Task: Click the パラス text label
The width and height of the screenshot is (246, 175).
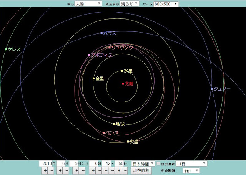Action: click(110, 33)
